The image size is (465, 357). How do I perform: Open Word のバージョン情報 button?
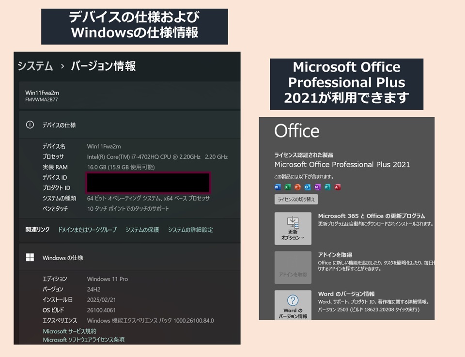[x=293, y=305]
